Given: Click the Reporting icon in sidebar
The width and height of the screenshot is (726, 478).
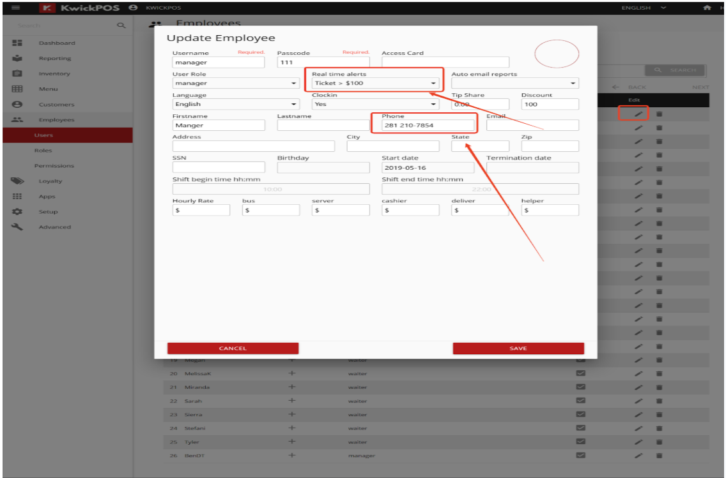Looking at the screenshot, I should tap(17, 58).
